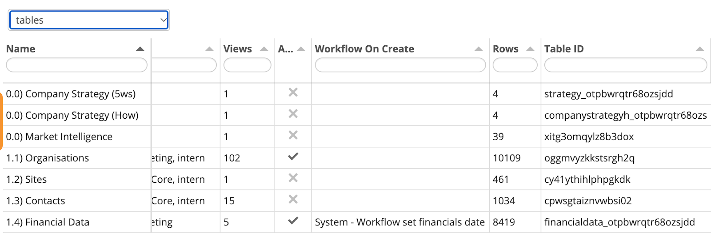Click the Name filter input field
The width and height of the screenshot is (711, 233).
tap(76, 65)
